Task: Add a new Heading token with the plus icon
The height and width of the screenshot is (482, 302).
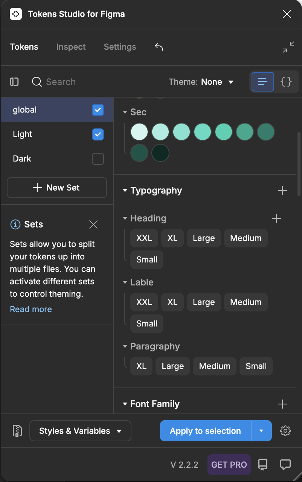Action: click(276, 218)
